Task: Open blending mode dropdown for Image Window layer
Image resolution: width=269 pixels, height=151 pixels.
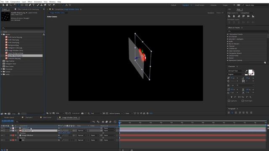Action: (82, 135)
